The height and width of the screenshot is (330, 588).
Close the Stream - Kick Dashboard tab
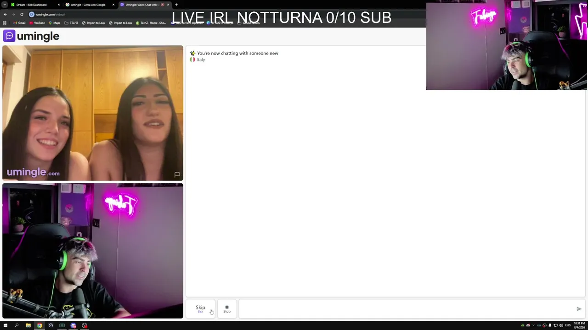coord(59,5)
